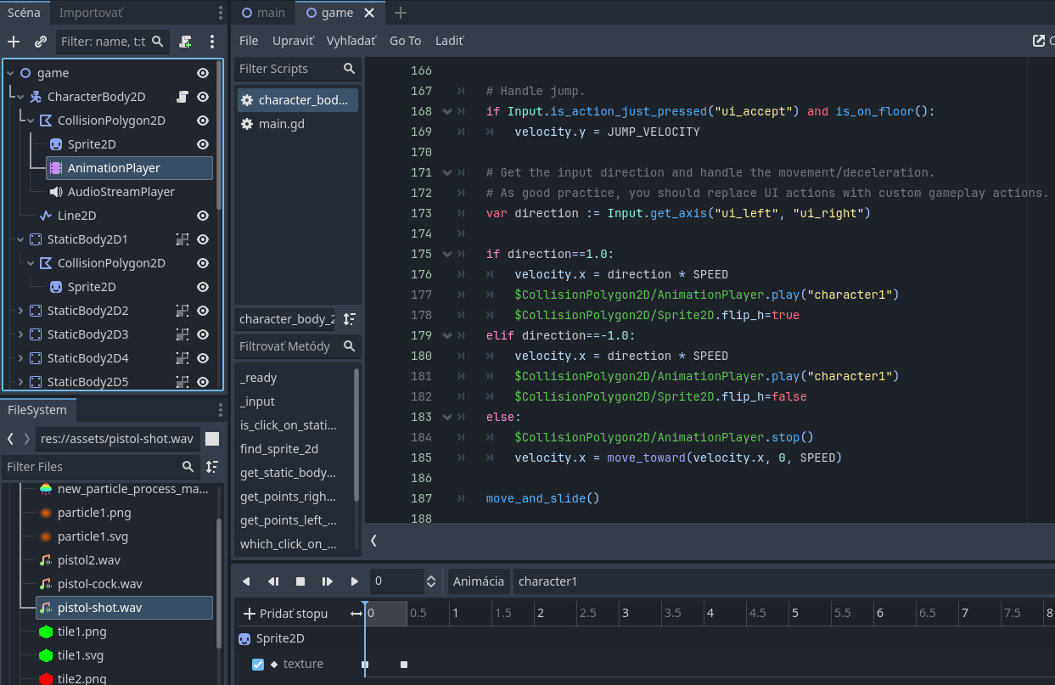Click Pridať stopu to add track
Image resolution: width=1055 pixels, height=685 pixels.
(285, 614)
